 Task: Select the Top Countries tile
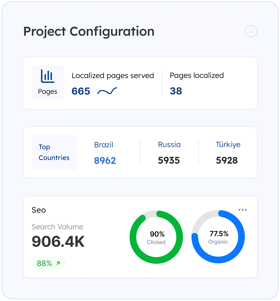pos(54,152)
